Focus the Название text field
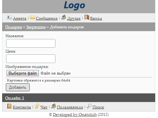This screenshot has height=118, width=158. [31, 43]
